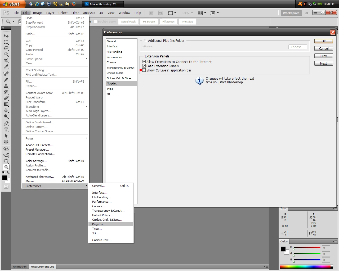
Task: Select the Spot Healing Brush tool
Action: point(6,74)
